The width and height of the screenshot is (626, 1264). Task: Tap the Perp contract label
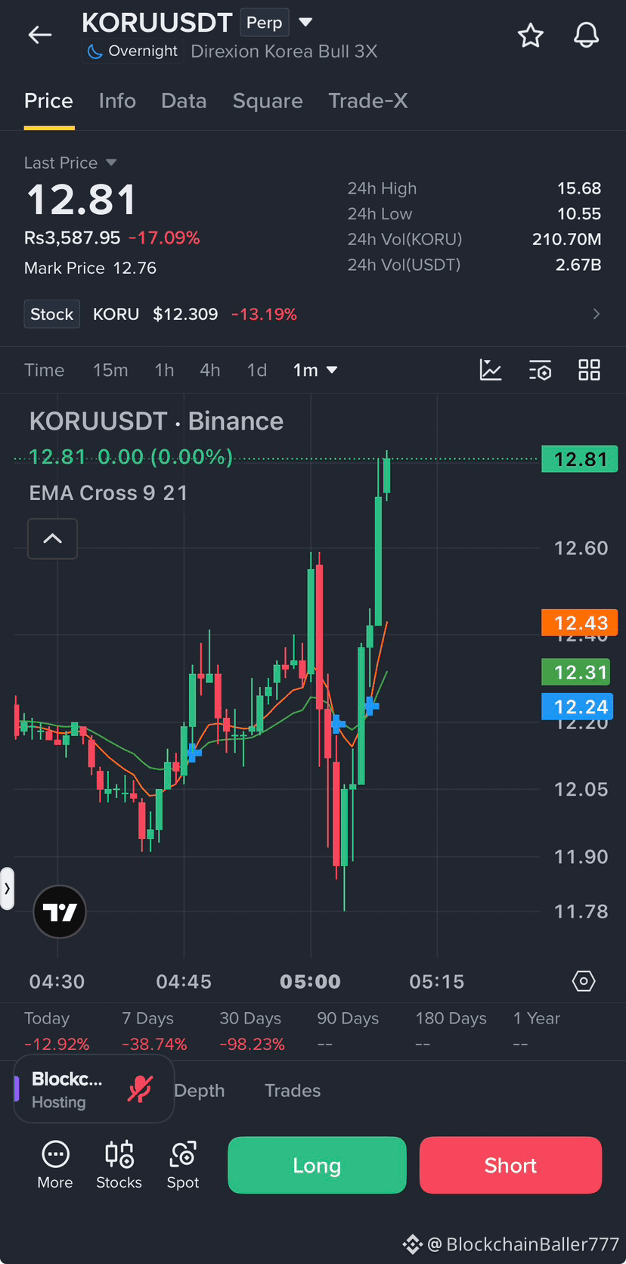[264, 23]
